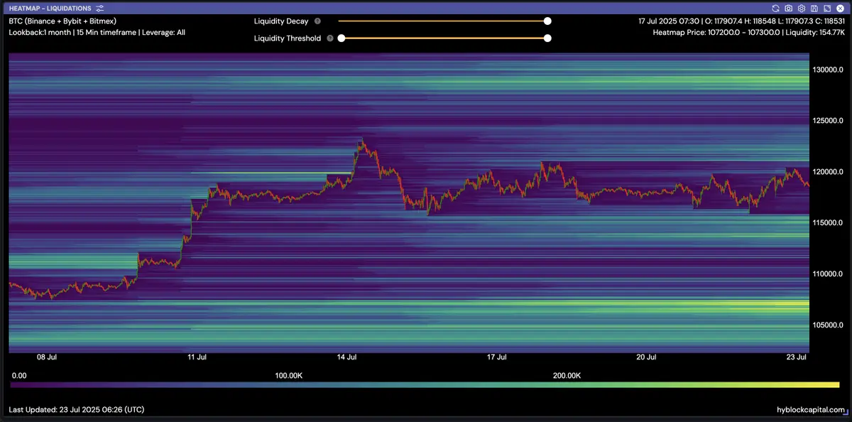Click the 11 Jul date axis label
This screenshot has height=422, width=852.
click(x=197, y=357)
